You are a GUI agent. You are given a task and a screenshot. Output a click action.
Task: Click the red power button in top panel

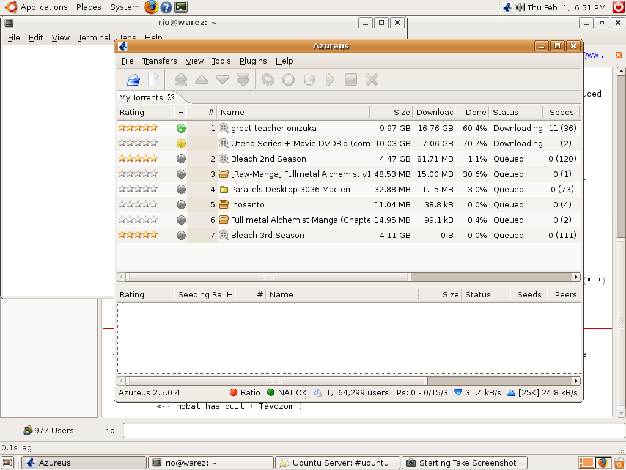coord(619,7)
